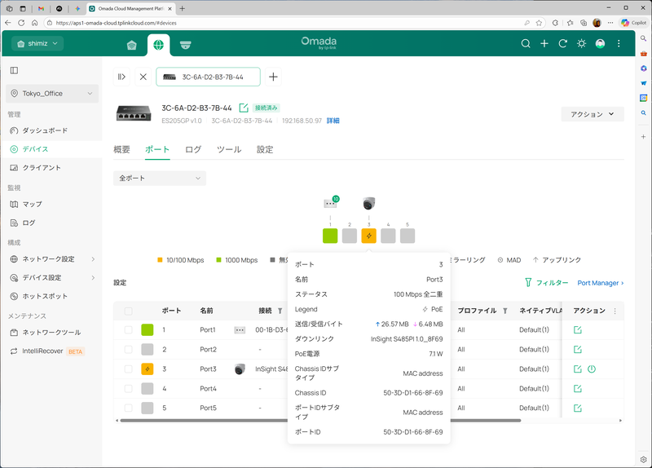Click the filter icon on 接続 column
This screenshot has width=652, height=468.
(280, 311)
